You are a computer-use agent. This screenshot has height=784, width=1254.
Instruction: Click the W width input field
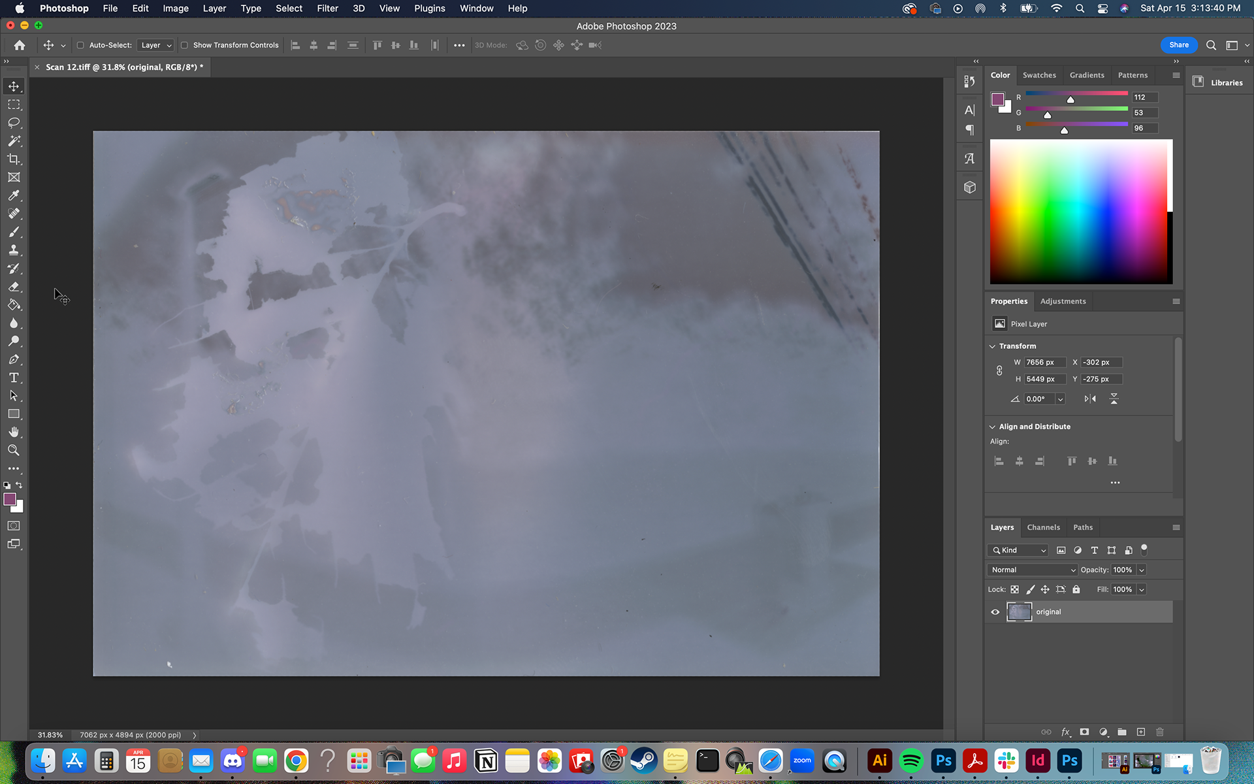1044,362
